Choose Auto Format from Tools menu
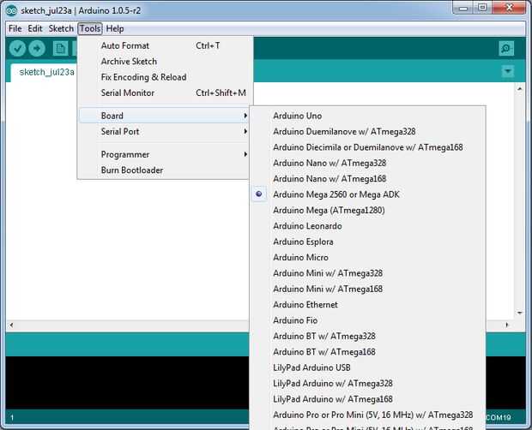This screenshot has width=532, height=430. [x=166, y=45]
